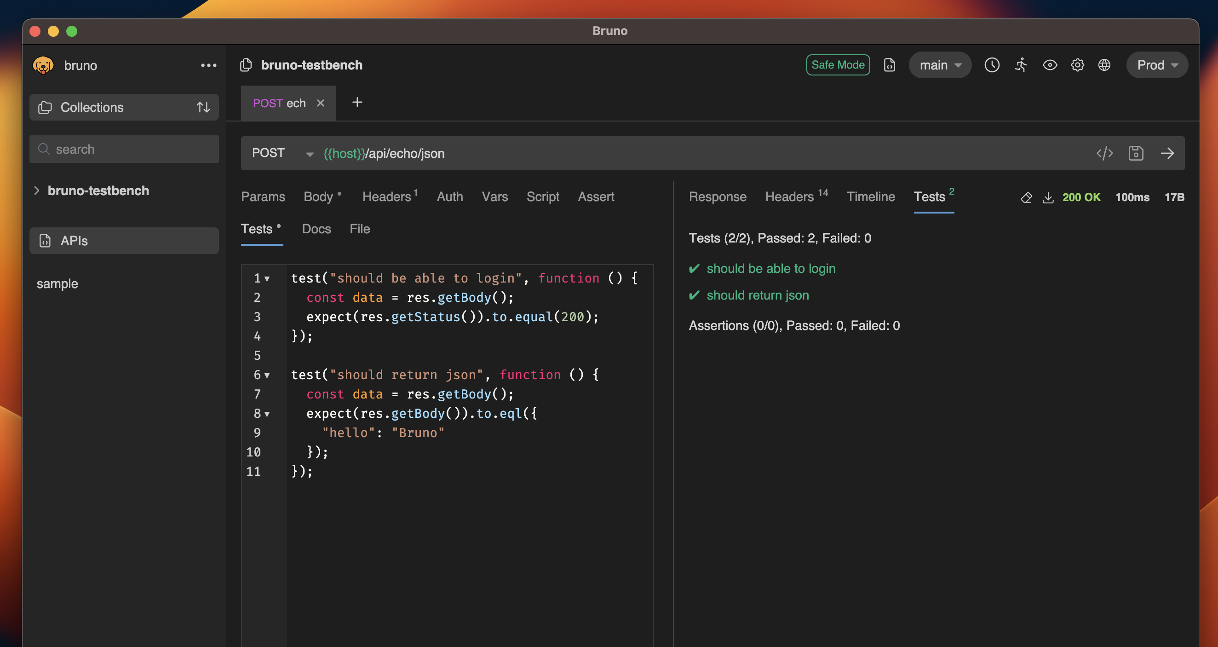
Task: Click the APIs sidebar button
Action: pos(124,241)
